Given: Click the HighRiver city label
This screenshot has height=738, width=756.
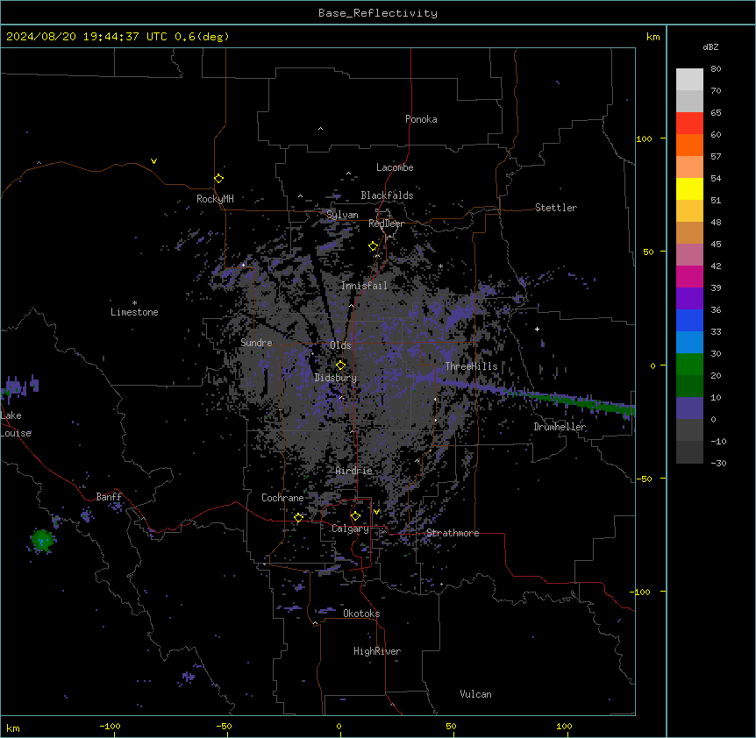Looking at the screenshot, I should click(377, 651).
